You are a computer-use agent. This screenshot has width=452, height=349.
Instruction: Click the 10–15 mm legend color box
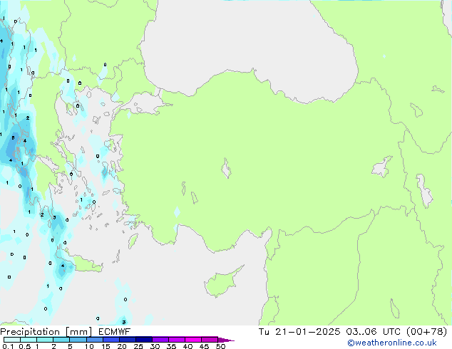pos(94,340)
